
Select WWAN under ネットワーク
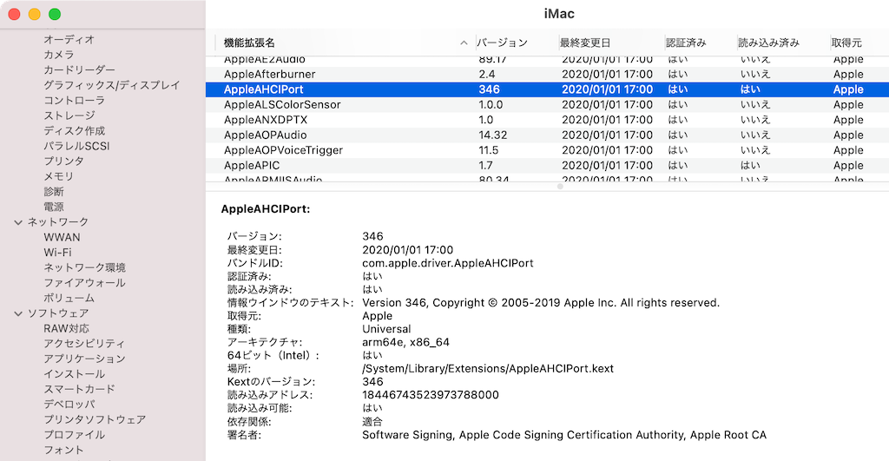point(62,238)
